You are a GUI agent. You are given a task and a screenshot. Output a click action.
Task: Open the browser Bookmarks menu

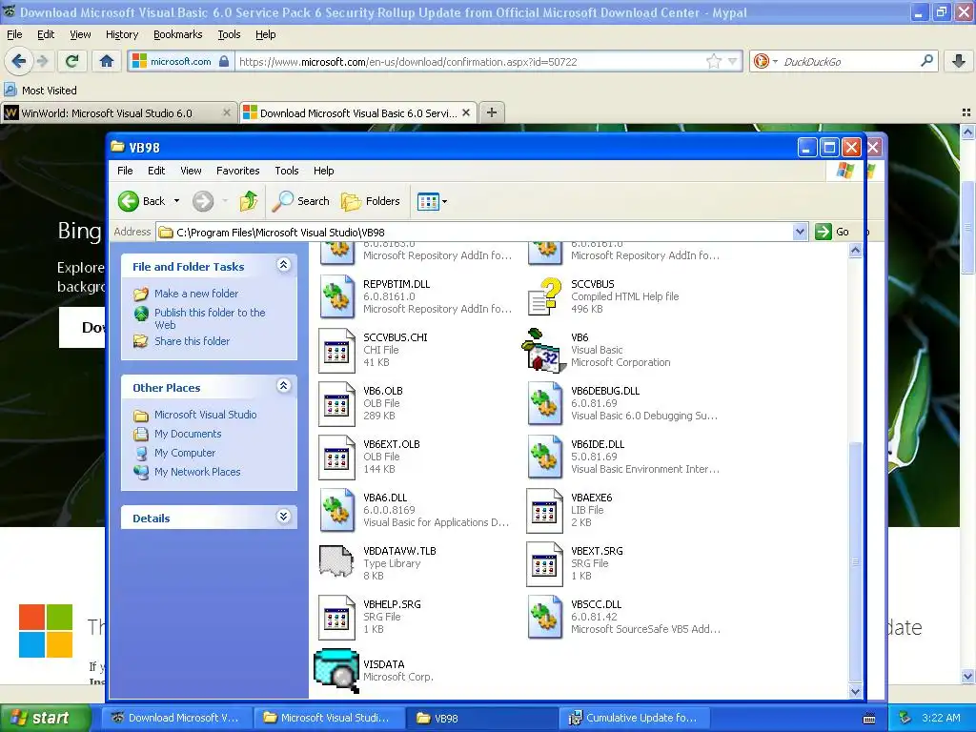point(178,34)
